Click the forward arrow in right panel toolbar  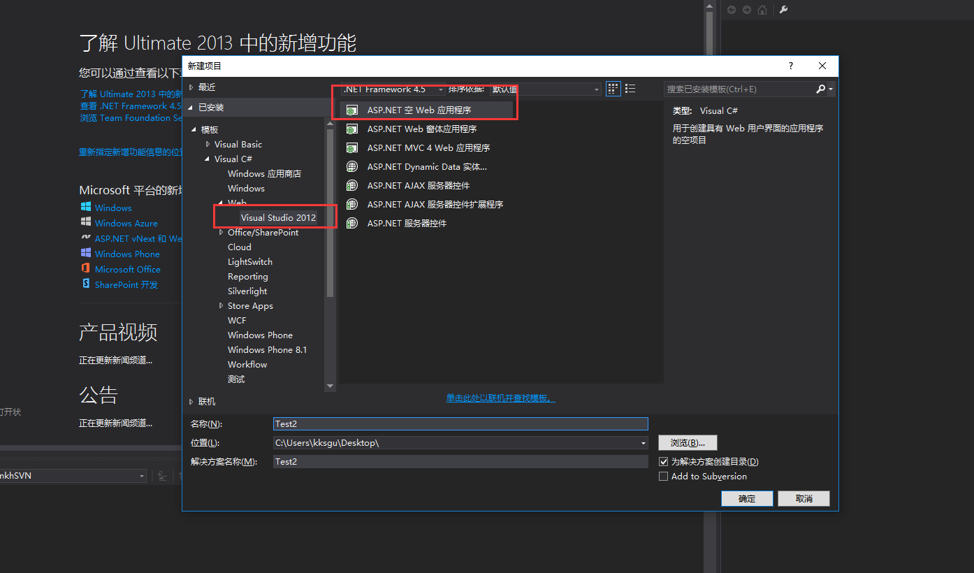coord(747,10)
